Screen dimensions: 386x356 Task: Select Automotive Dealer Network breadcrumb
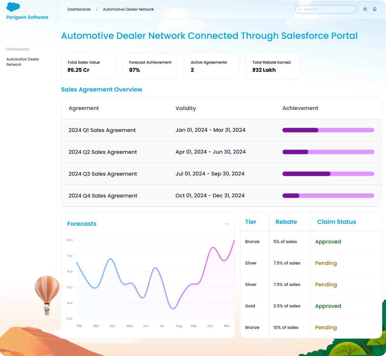(x=129, y=9)
